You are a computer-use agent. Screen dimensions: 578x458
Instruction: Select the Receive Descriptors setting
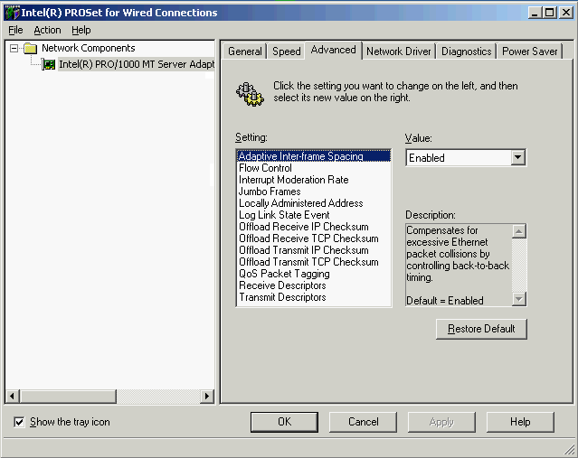coord(314,285)
